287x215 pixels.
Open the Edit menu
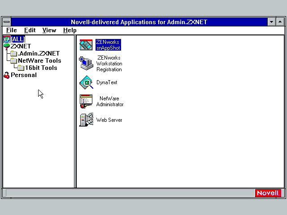pos(30,30)
